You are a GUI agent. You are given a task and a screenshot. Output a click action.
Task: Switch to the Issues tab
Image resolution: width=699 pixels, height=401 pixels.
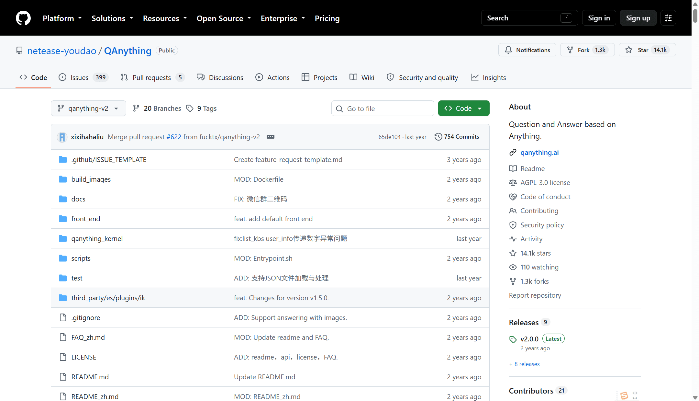click(83, 78)
